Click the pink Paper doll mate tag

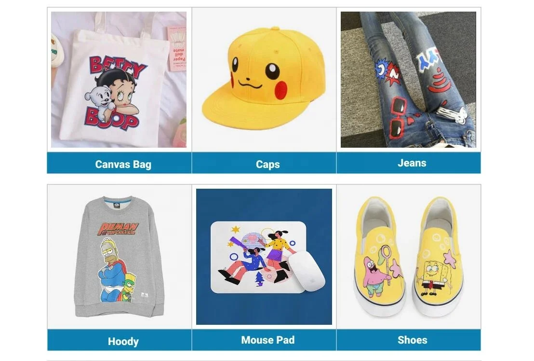[x=177, y=48]
